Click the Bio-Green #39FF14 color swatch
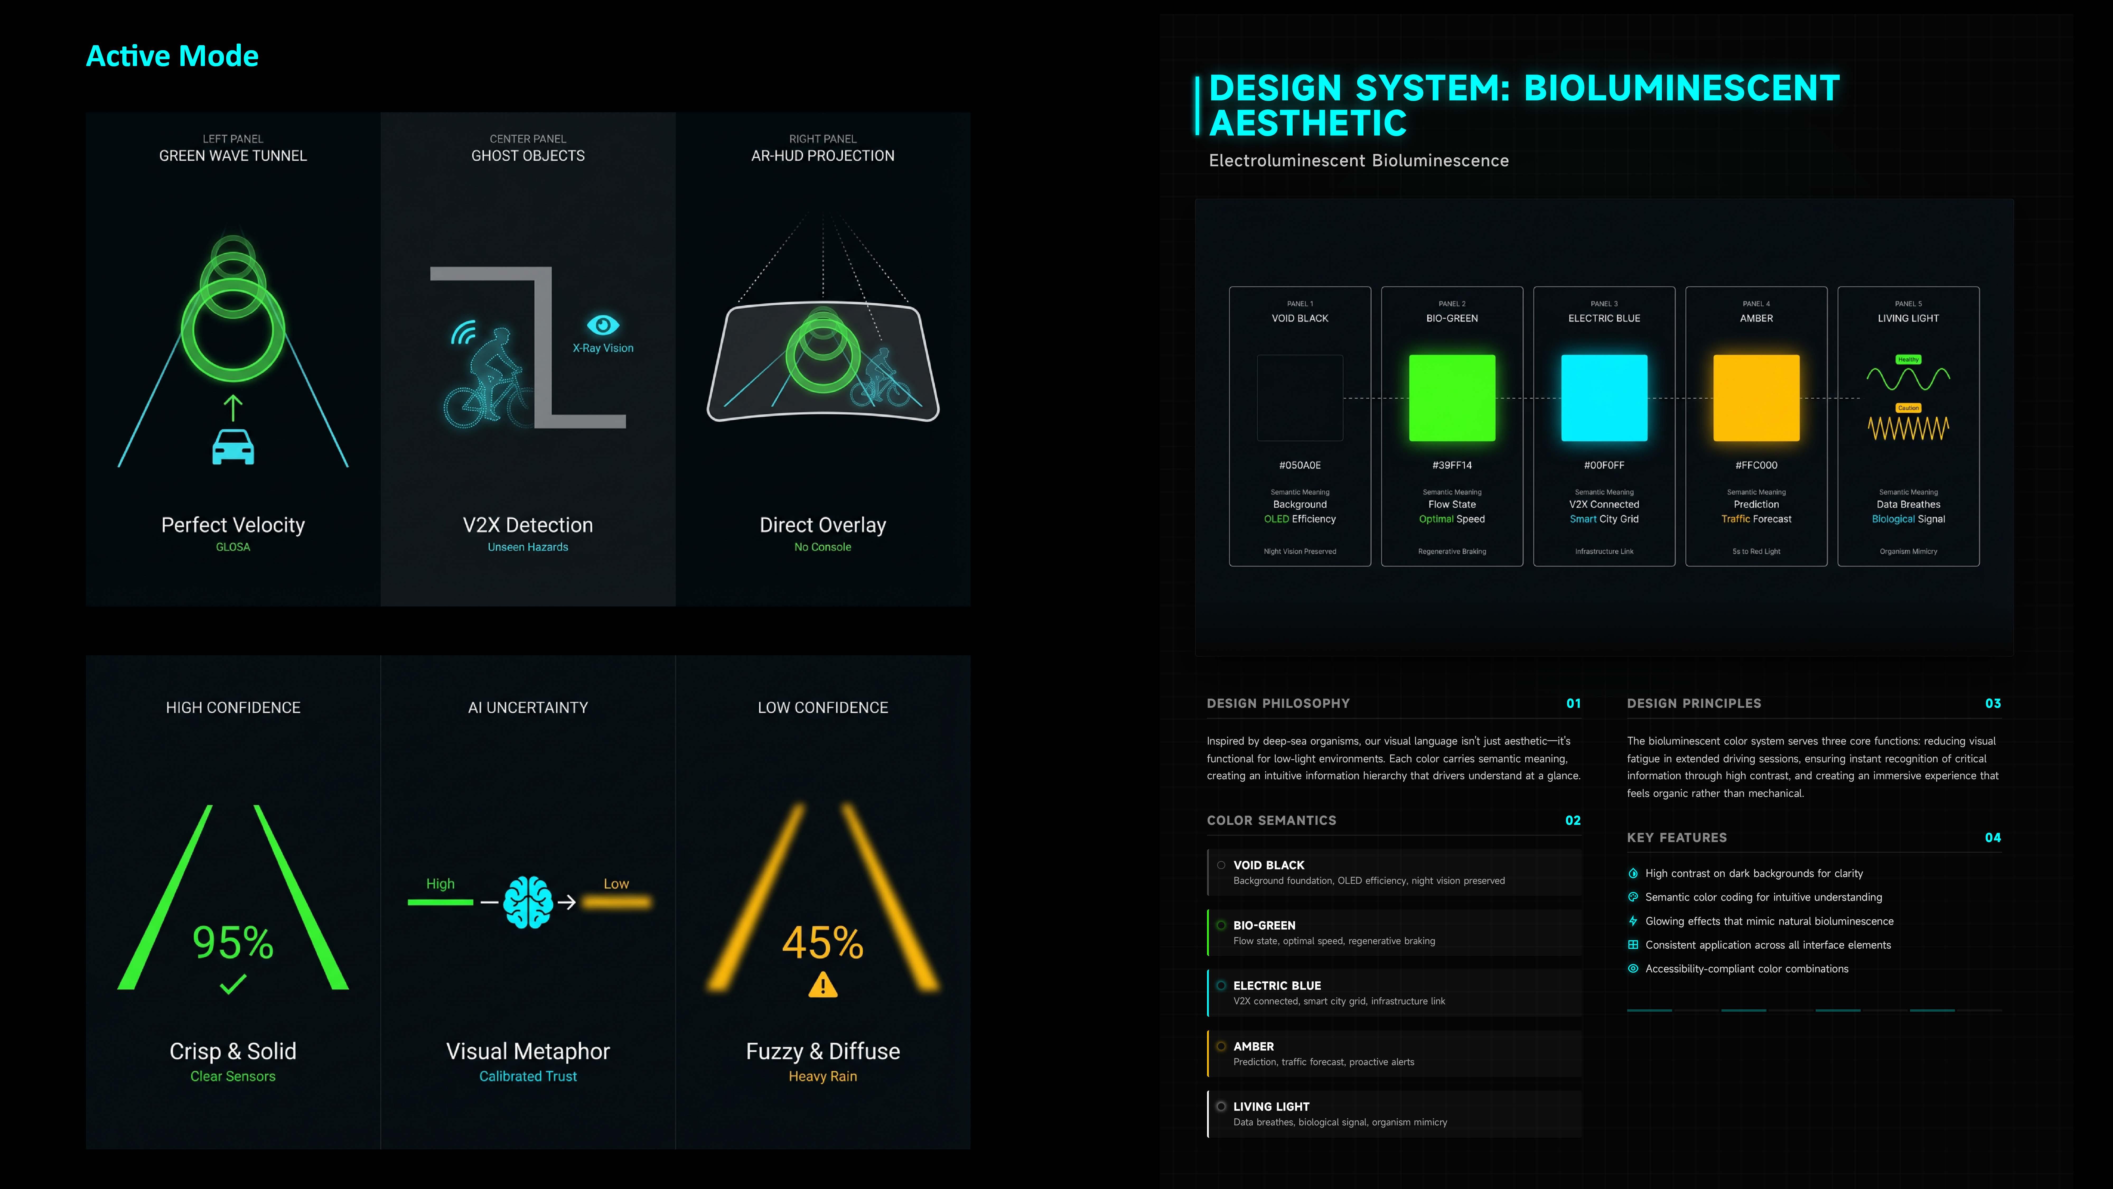This screenshot has height=1189, width=2113. pos(1452,398)
